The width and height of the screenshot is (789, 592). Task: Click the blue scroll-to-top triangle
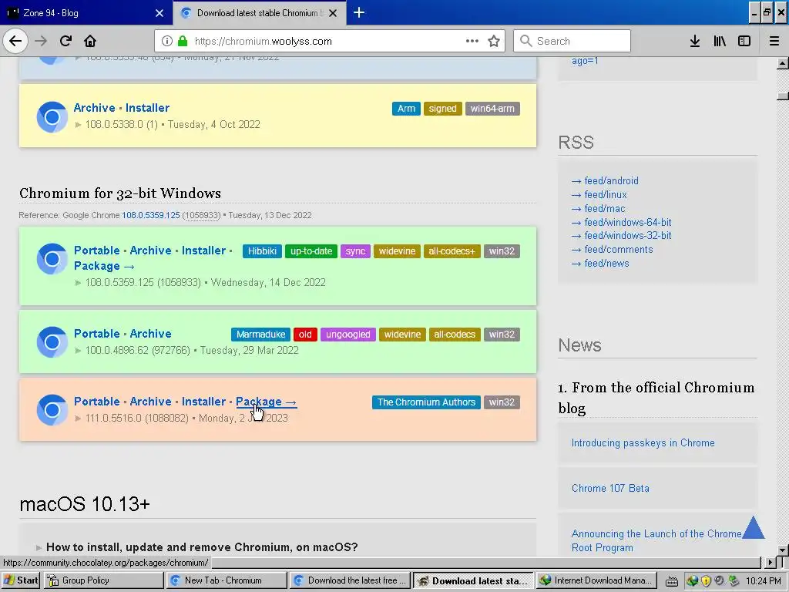754,527
